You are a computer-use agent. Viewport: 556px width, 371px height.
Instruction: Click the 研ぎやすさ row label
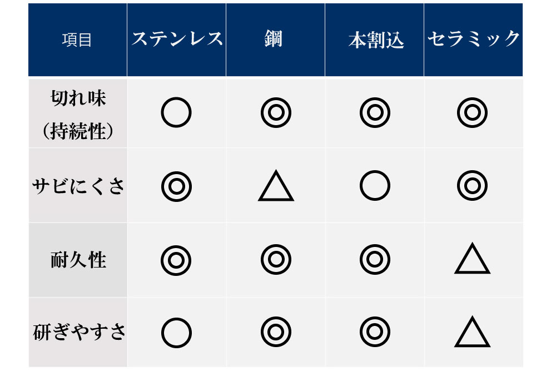[x=78, y=332]
